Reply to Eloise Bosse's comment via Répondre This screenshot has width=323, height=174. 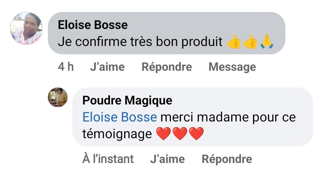[166, 67]
